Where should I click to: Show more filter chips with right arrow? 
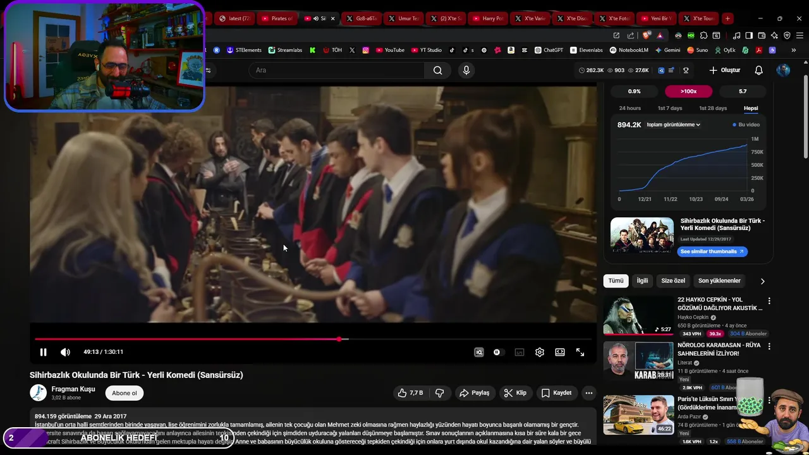[x=762, y=281]
